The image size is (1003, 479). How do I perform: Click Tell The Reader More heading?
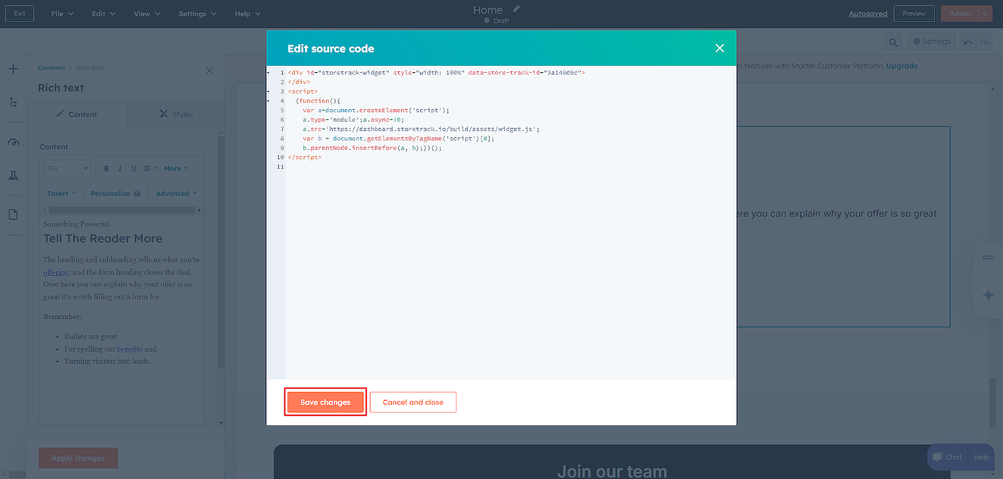click(103, 238)
